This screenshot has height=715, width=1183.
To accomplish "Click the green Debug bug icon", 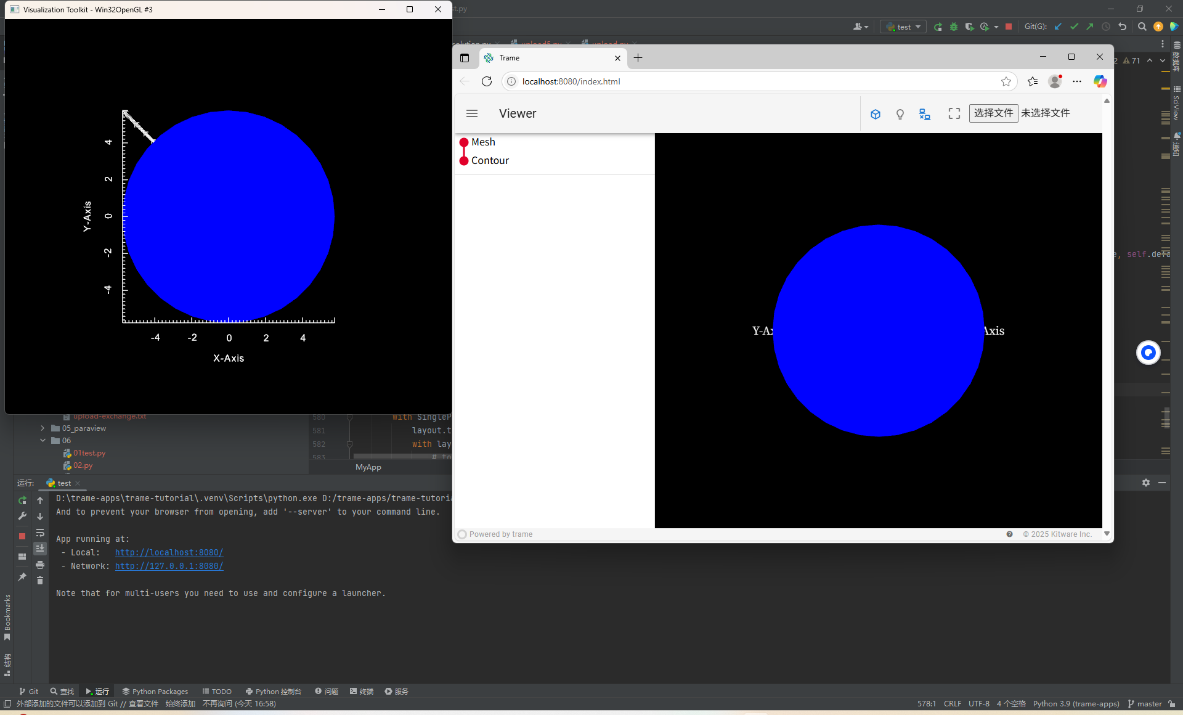I will (x=953, y=27).
